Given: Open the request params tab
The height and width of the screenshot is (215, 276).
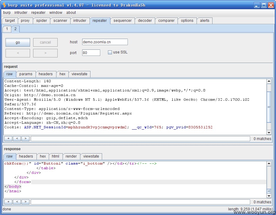Looking at the screenshot, I should (26, 74).
